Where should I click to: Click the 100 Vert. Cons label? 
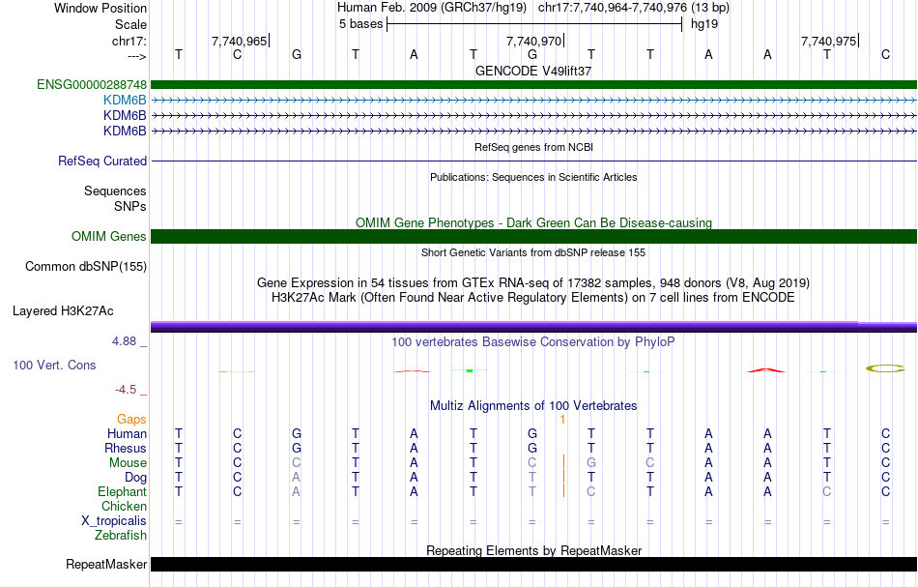[x=54, y=365]
